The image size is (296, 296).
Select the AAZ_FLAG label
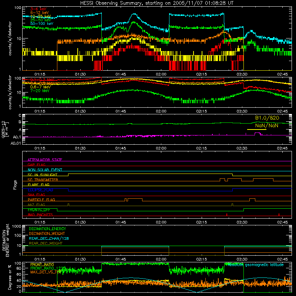(36, 205)
